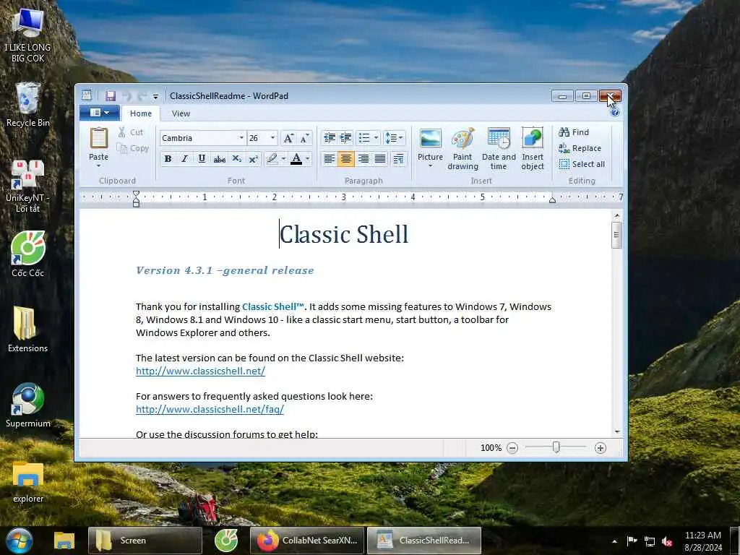
Task: Click the text highlight color pen
Action: tap(272, 158)
